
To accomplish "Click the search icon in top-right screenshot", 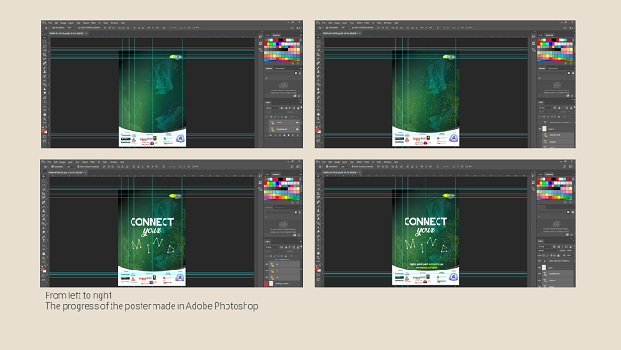I will click(x=566, y=27).
